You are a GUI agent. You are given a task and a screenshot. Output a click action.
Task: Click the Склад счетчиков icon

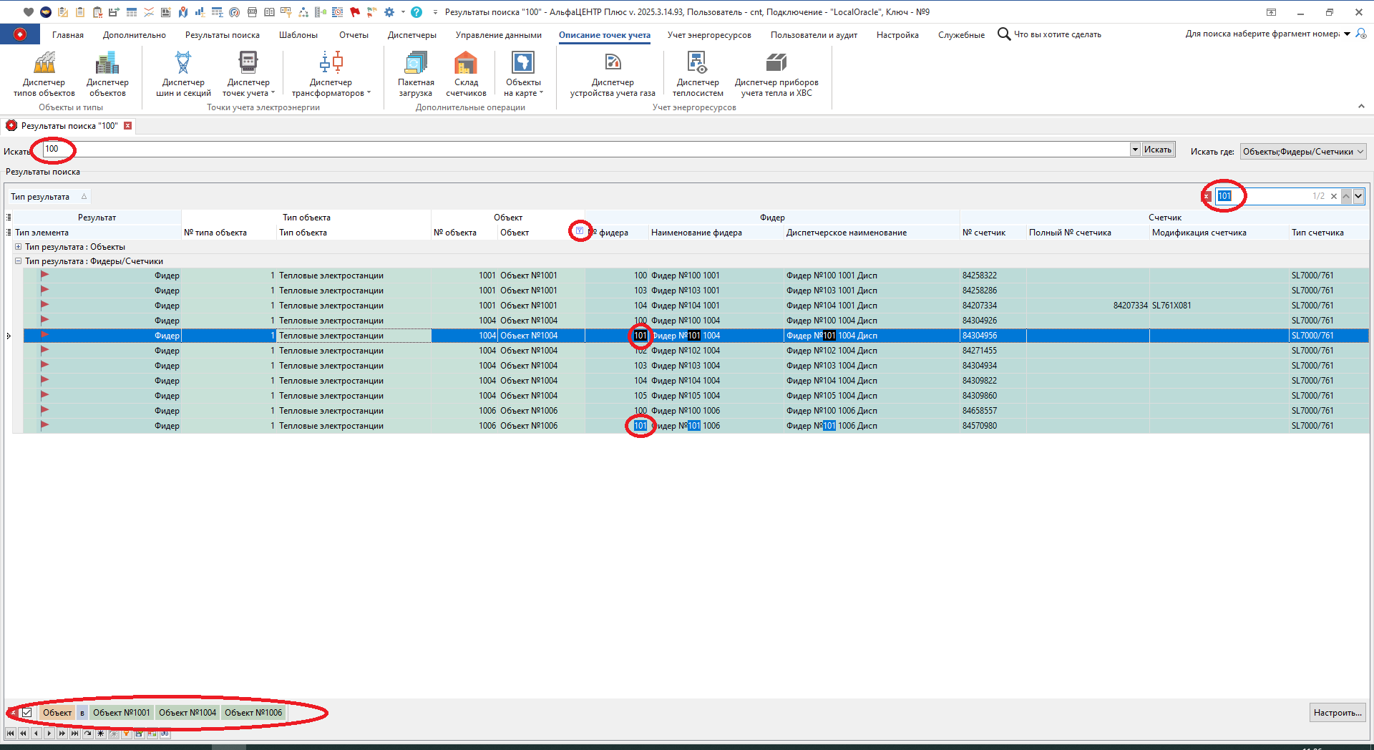pos(466,74)
